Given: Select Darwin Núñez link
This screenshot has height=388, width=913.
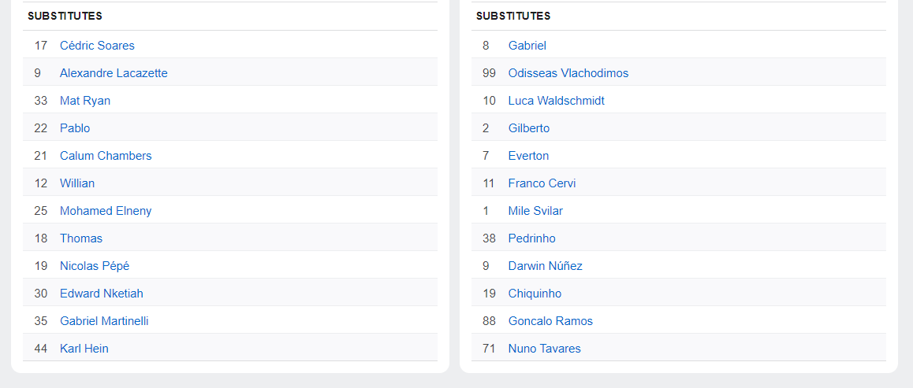Looking at the screenshot, I should click(546, 266).
